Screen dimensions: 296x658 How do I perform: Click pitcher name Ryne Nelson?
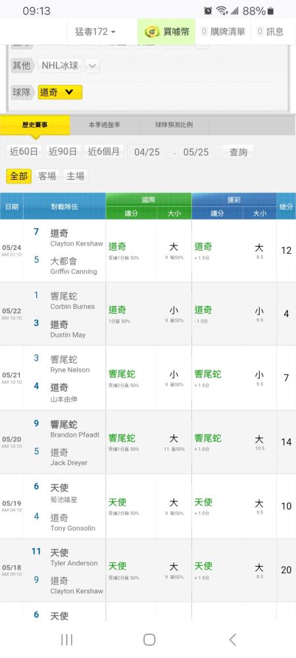point(70,370)
